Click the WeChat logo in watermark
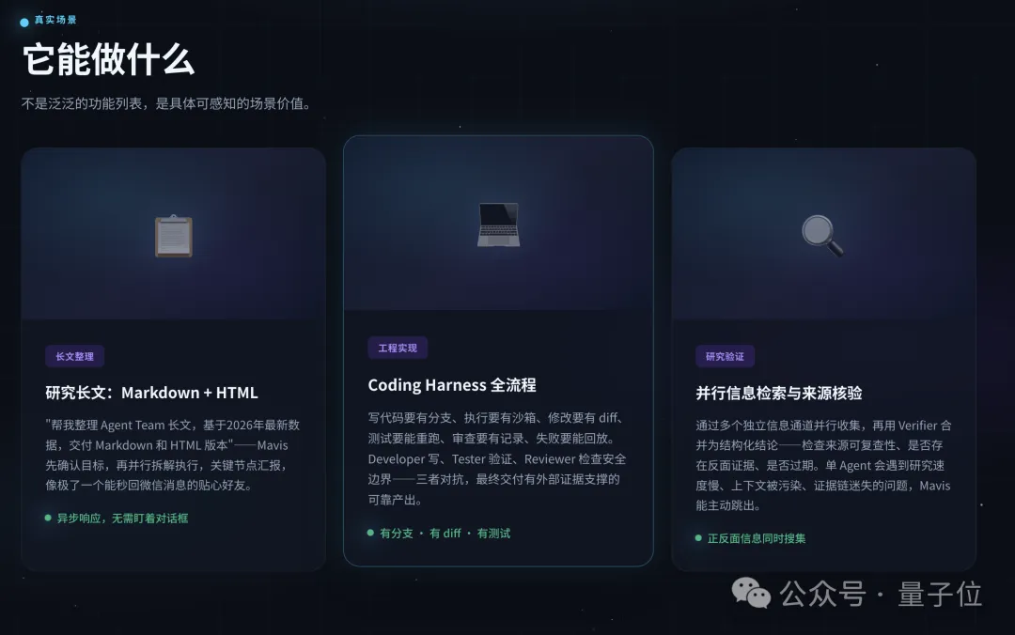 click(x=751, y=593)
